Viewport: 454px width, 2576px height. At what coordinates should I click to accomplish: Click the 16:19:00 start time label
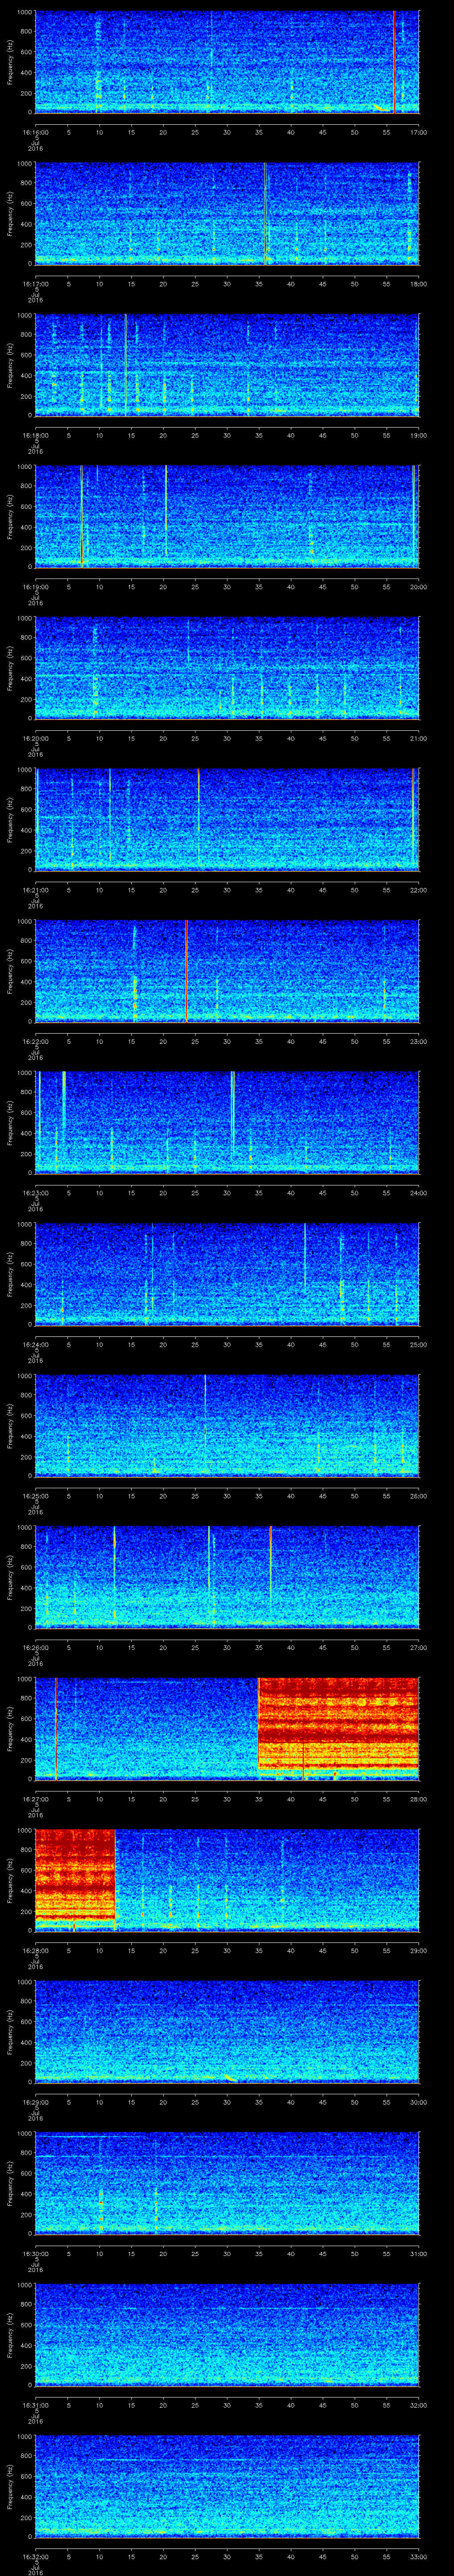click(x=35, y=587)
